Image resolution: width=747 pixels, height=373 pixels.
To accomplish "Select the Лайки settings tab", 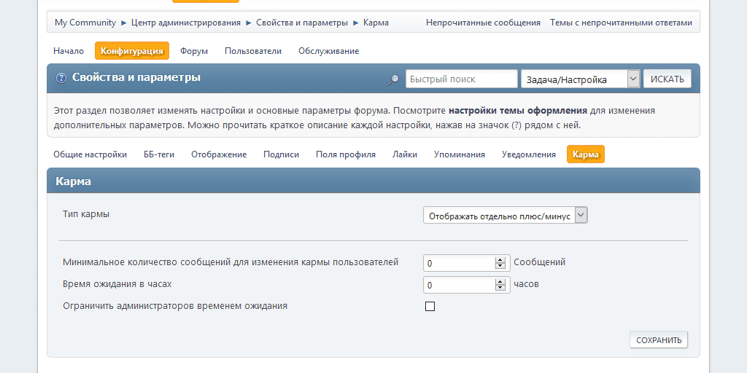I will click(x=404, y=154).
